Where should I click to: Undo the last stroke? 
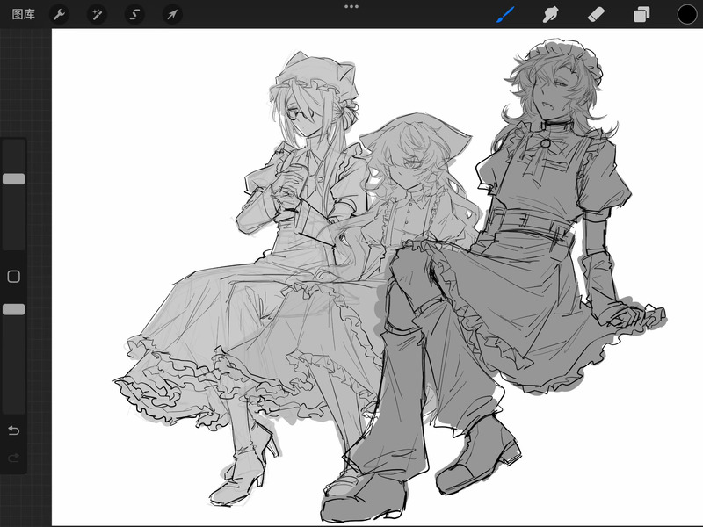[x=14, y=430]
